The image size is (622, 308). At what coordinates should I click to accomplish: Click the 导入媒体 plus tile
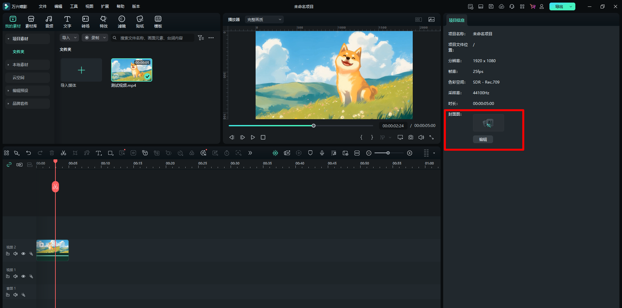tap(81, 70)
